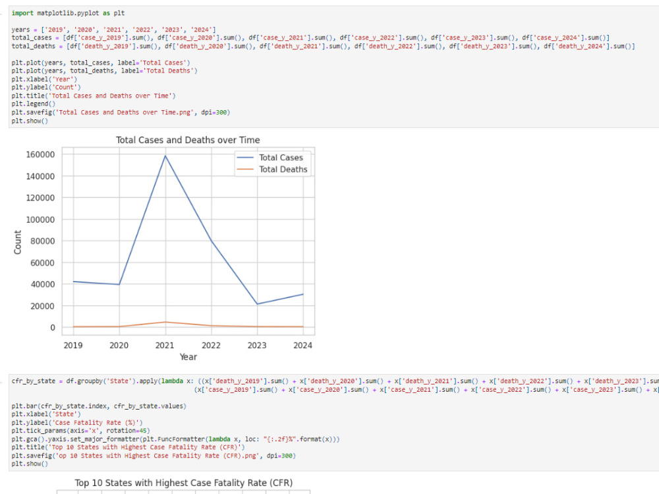Select the plt.ylabel('Count') code line

(46, 88)
